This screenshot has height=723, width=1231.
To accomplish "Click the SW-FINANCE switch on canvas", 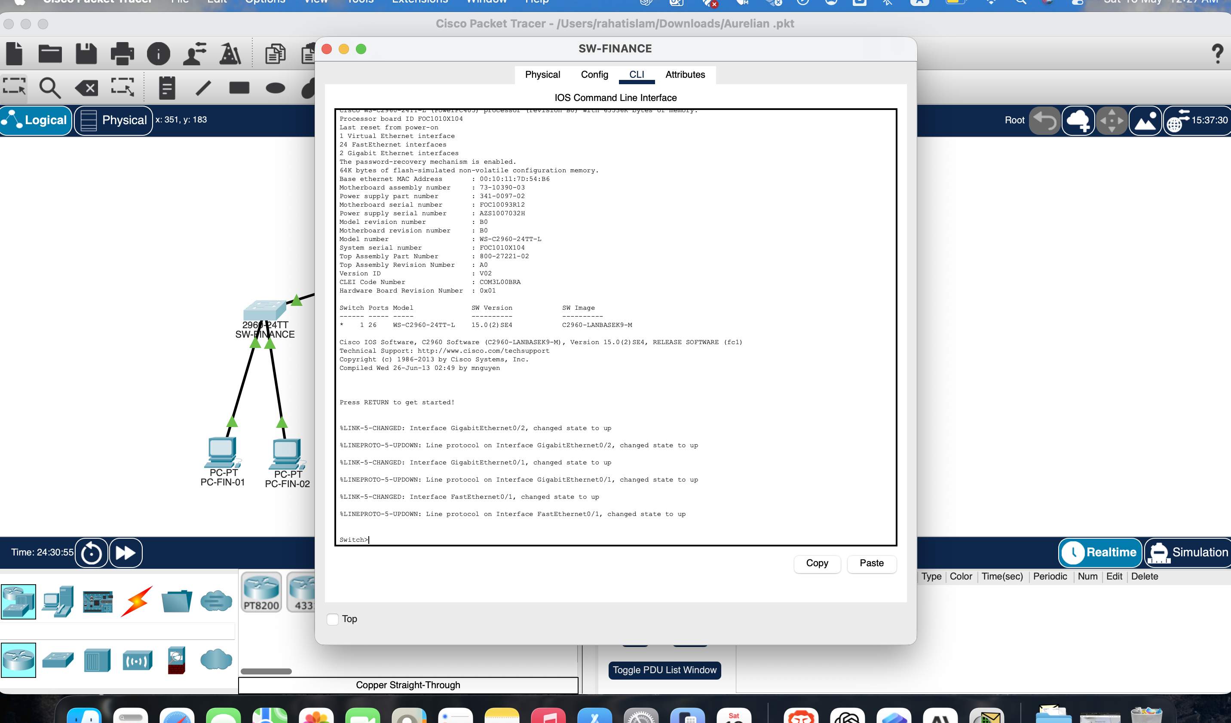I will tap(265, 311).
